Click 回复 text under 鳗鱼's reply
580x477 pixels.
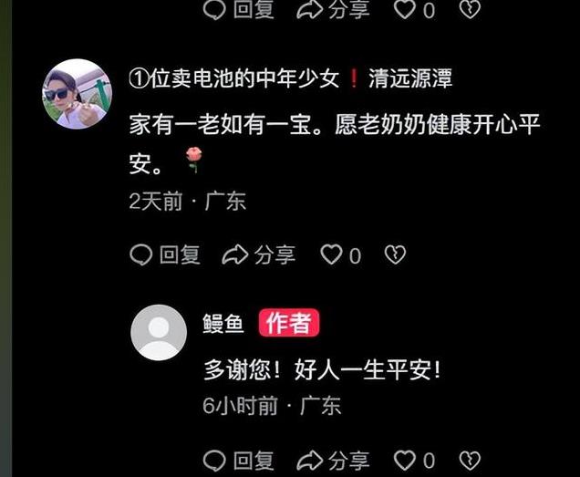pos(254,461)
